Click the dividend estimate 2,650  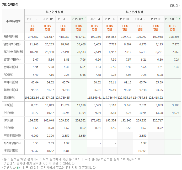tap(82, 136)
